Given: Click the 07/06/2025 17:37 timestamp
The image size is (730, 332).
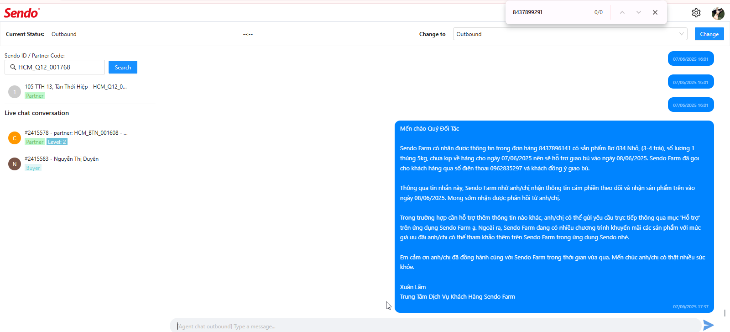Looking at the screenshot, I should (691, 306).
